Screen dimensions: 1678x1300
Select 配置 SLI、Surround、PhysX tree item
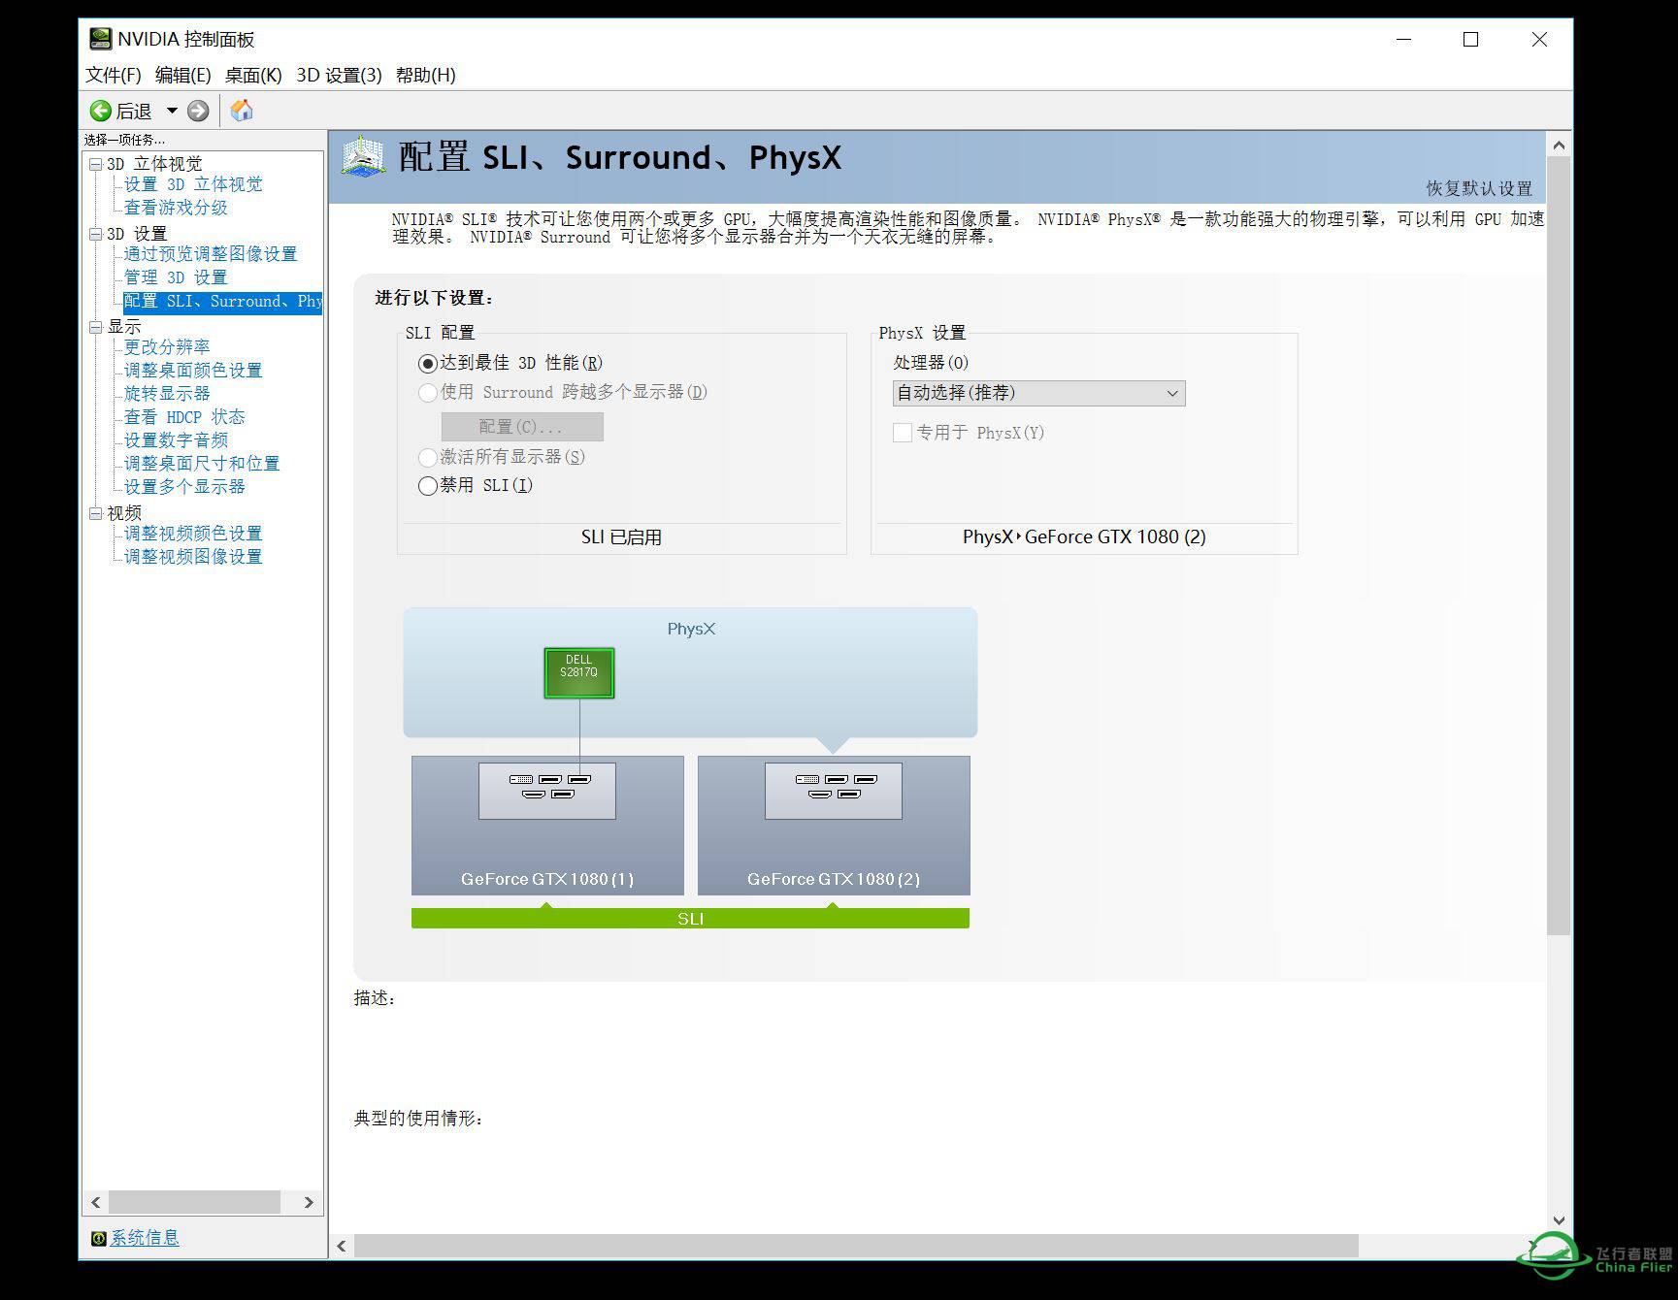click(x=222, y=302)
